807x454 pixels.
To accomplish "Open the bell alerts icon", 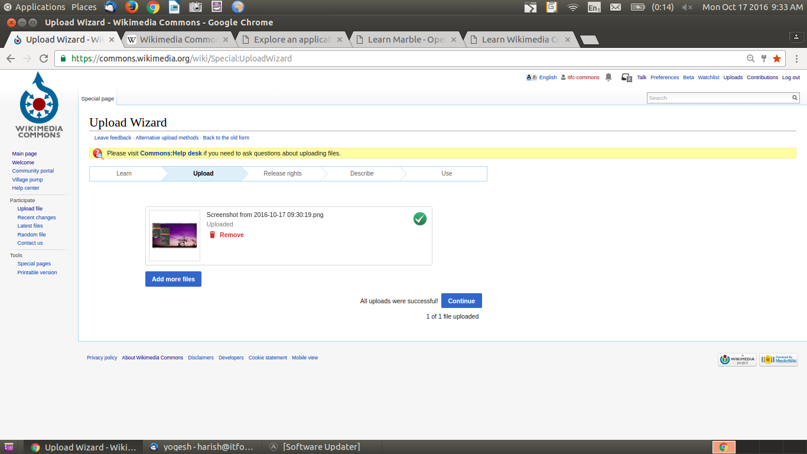I will click(608, 77).
